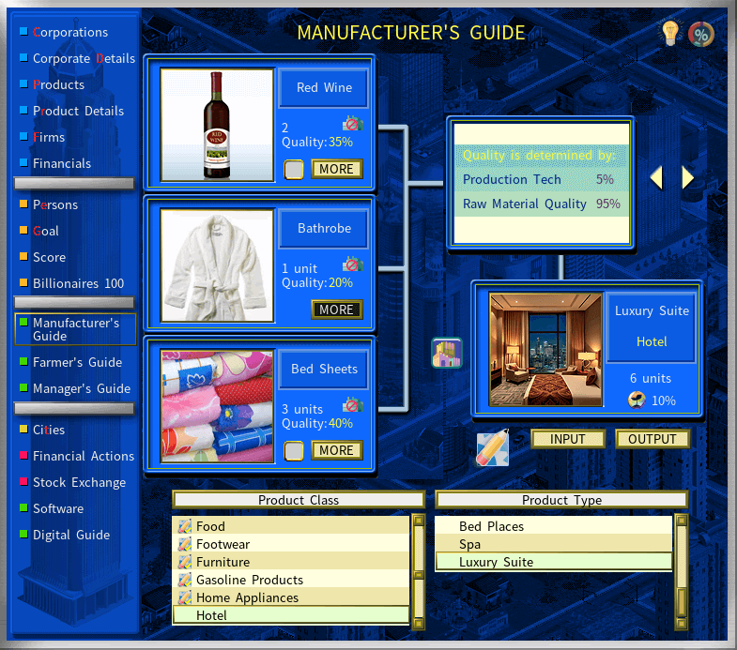Open Stock Exchange in sidebar menu

79,482
